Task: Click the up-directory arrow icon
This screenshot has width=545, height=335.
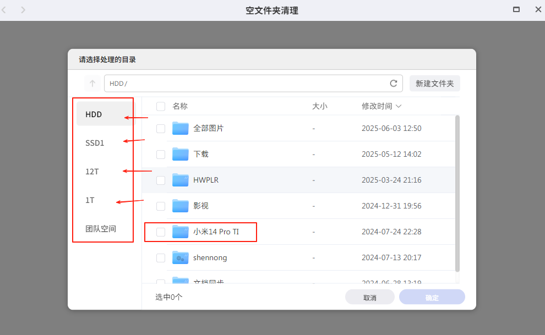Action: pyautogui.click(x=92, y=84)
